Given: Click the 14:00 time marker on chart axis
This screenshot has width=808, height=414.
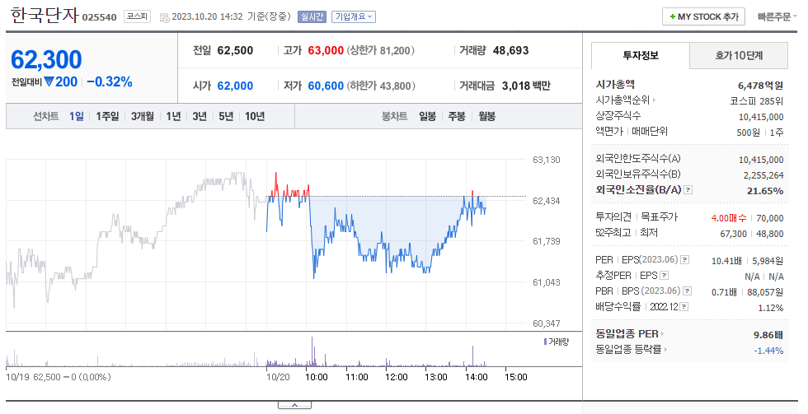Looking at the screenshot, I should pyautogui.click(x=476, y=377).
